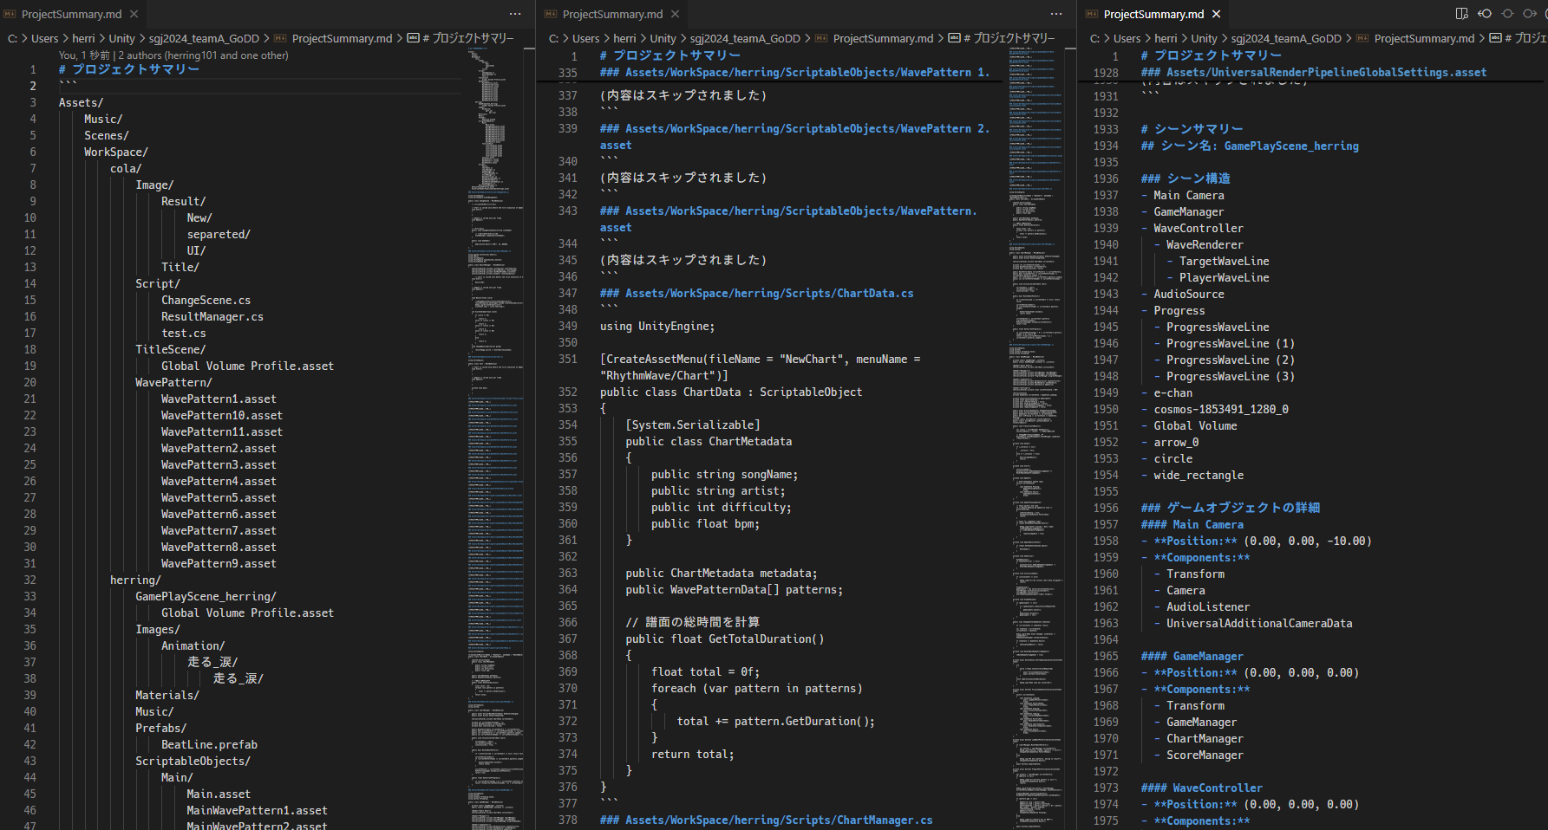1548x830 pixels.
Task: Switch to ProjectSummary.md tab in left group
Action: (71, 14)
